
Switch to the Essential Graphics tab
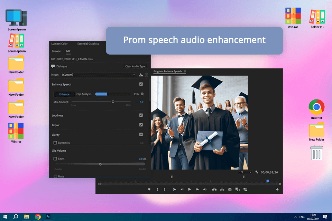(x=88, y=44)
